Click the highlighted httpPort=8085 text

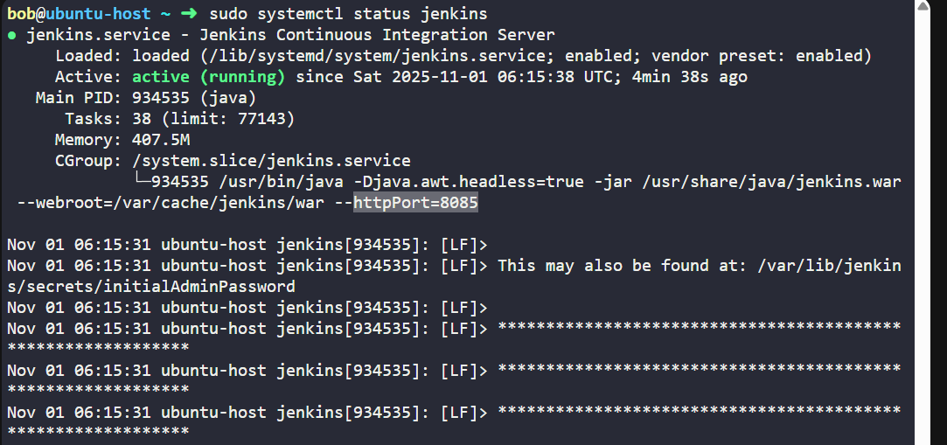click(x=415, y=203)
